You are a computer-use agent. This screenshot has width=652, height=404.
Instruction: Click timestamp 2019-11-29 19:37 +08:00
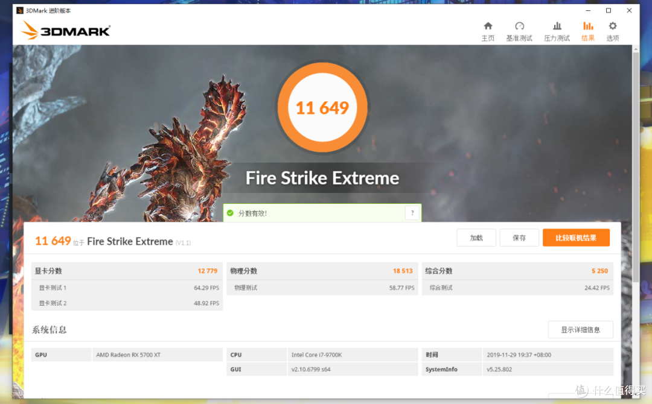tap(519, 355)
